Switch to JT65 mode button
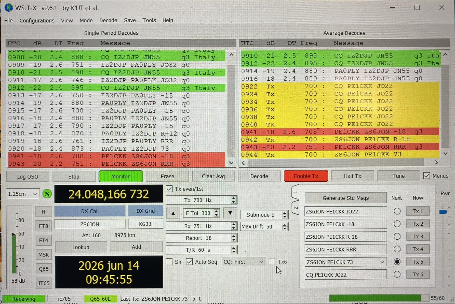The image size is (455, 304). tap(44, 283)
